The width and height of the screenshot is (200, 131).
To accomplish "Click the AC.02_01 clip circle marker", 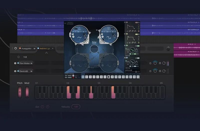I will 195,44.
